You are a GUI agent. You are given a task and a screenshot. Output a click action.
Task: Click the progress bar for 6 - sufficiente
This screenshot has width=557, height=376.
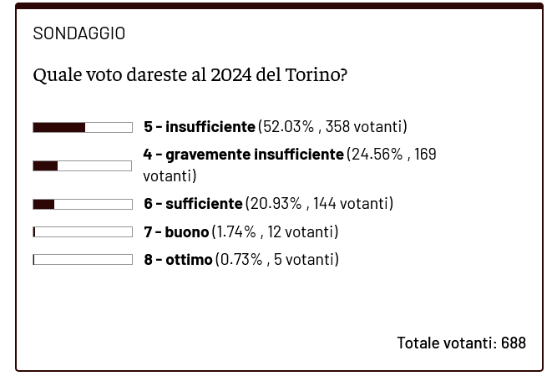(x=83, y=204)
